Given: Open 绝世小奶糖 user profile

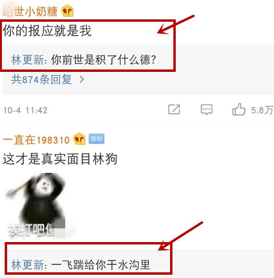Looking at the screenshot, I should 30,11.
